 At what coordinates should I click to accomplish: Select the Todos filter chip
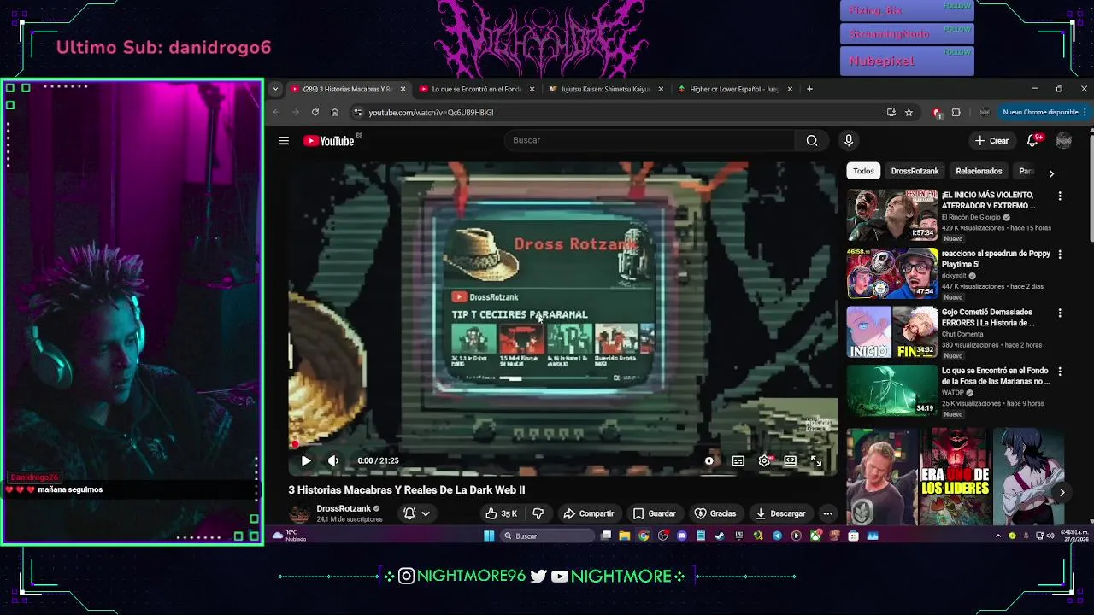click(x=863, y=172)
